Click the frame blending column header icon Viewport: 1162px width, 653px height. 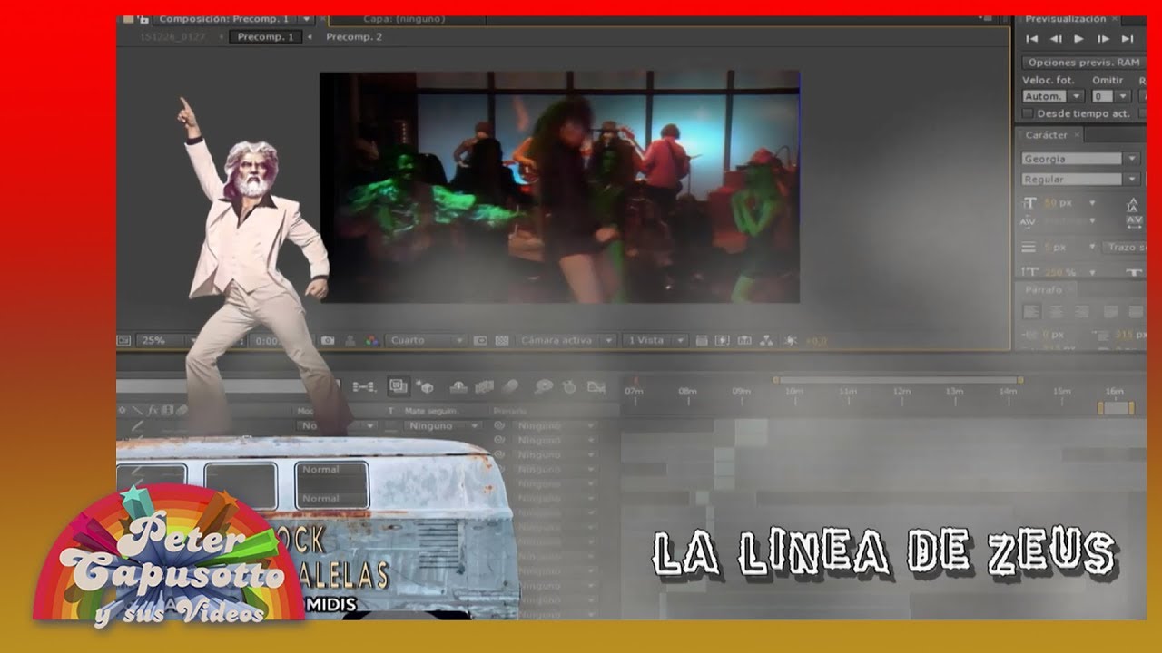(167, 410)
